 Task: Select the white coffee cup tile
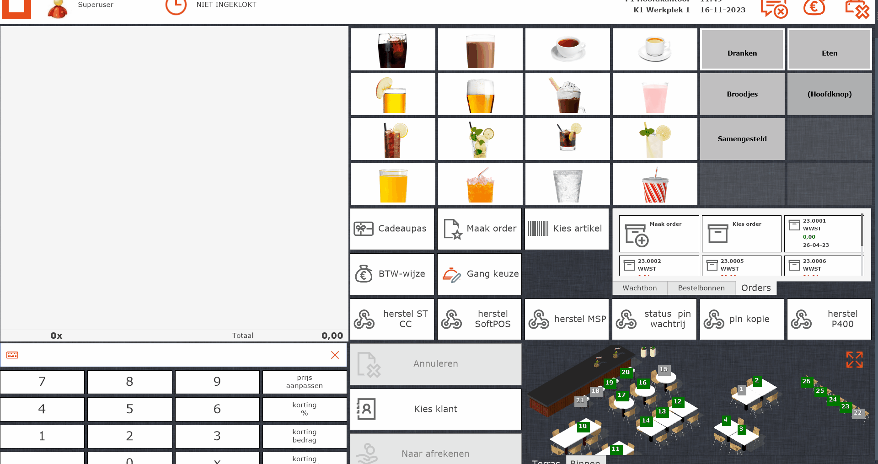tap(655, 49)
